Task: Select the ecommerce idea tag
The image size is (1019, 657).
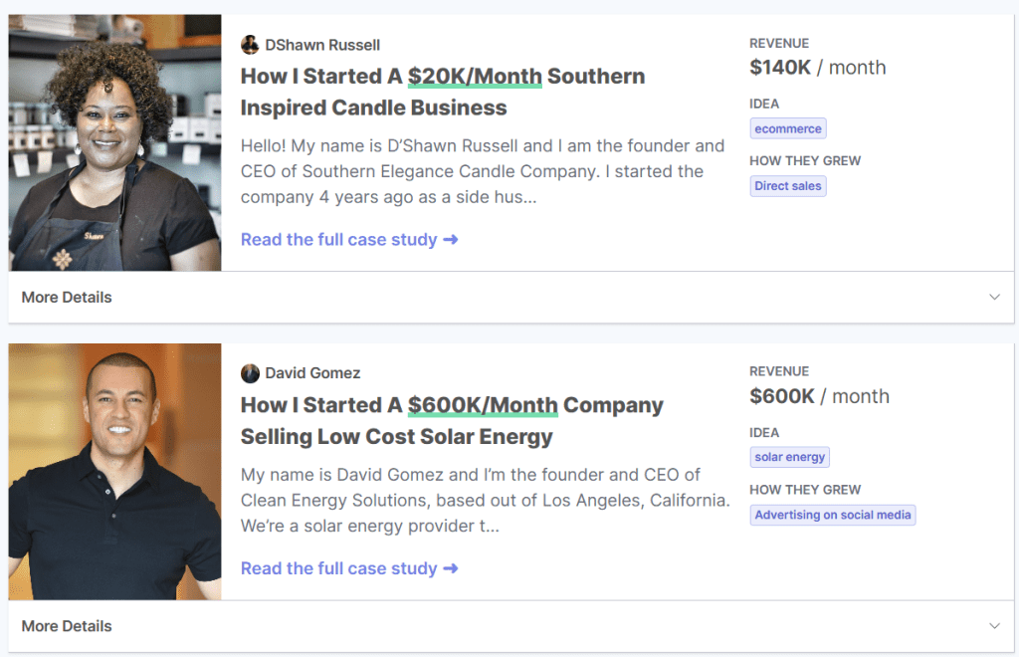Action: point(787,127)
